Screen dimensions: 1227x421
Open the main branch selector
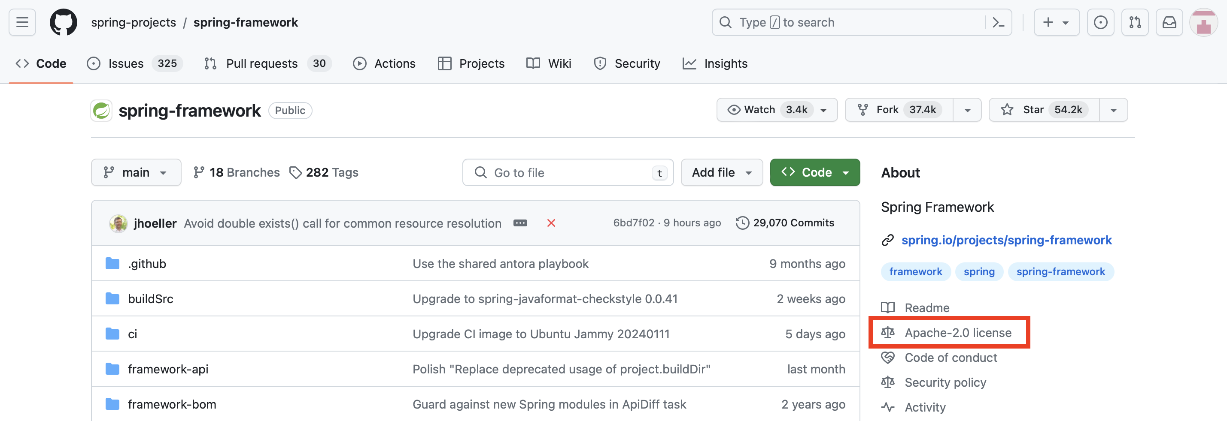136,172
